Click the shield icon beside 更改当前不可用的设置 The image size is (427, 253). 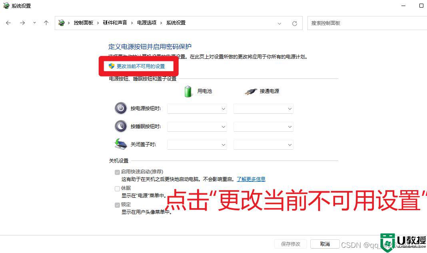tap(112, 66)
